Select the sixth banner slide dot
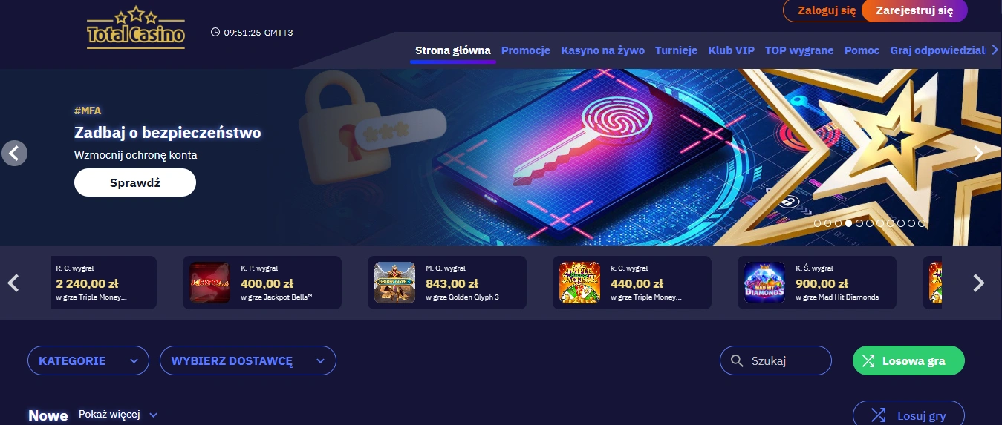Viewport: 1002px width, 425px height. tap(870, 223)
